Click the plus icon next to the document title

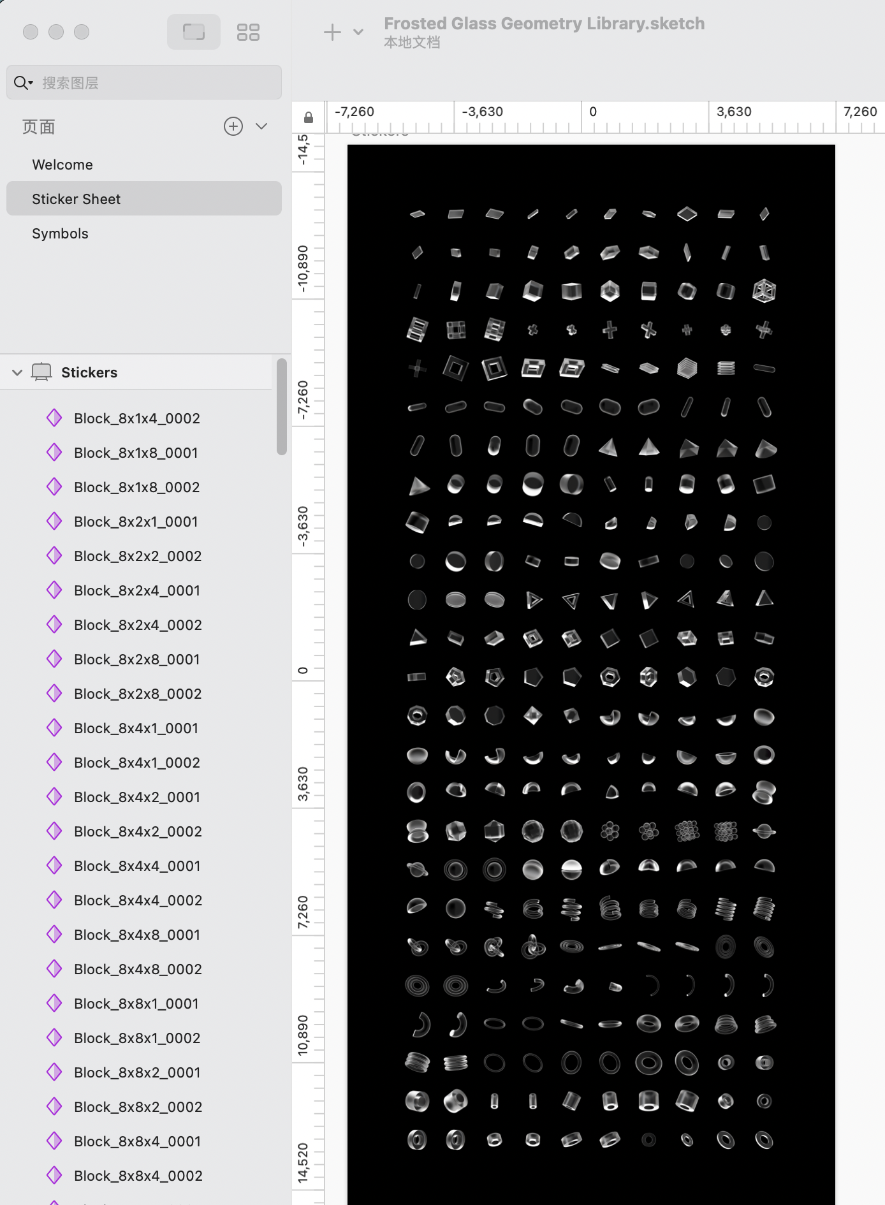[x=332, y=31]
